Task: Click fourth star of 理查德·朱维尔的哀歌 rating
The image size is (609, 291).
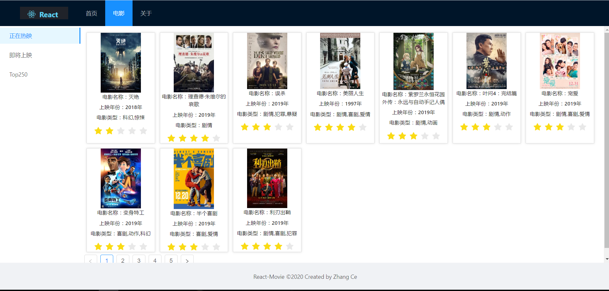Action: (x=205, y=138)
